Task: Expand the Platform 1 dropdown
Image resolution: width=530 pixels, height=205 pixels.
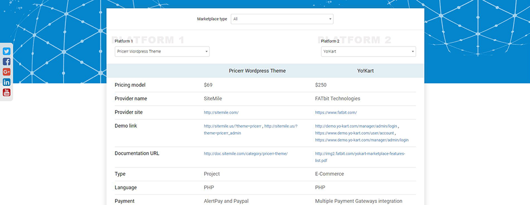Action: tap(162, 52)
